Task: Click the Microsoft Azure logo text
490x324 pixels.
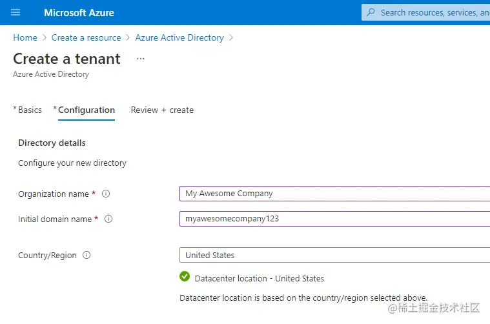Action: tap(79, 13)
